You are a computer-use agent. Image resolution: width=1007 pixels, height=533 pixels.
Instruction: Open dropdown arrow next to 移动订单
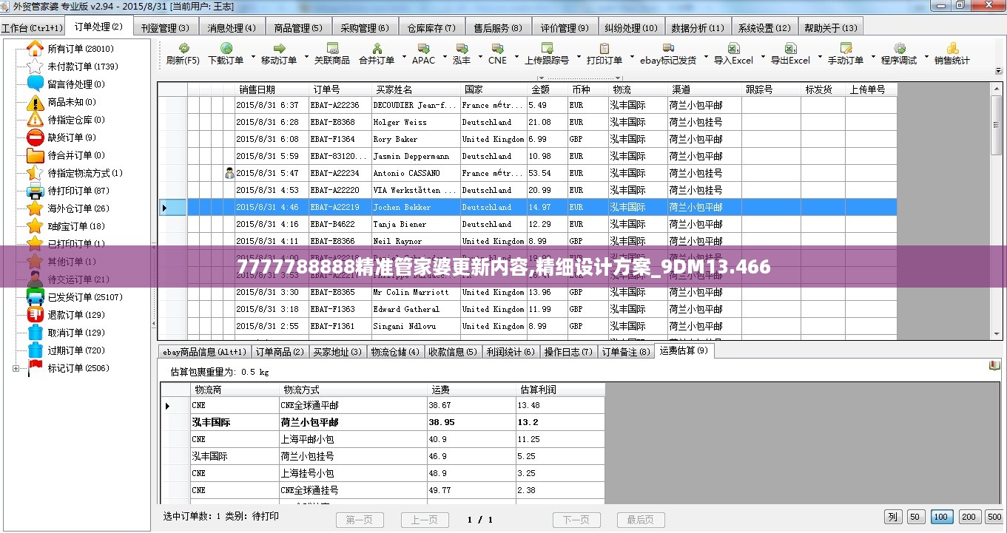(x=305, y=57)
